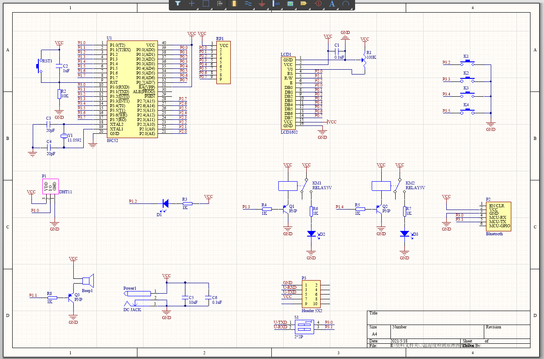The height and width of the screenshot is (359, 544).
Task: Click the "Bluetooth" label under P2
Action: point(494,234)
